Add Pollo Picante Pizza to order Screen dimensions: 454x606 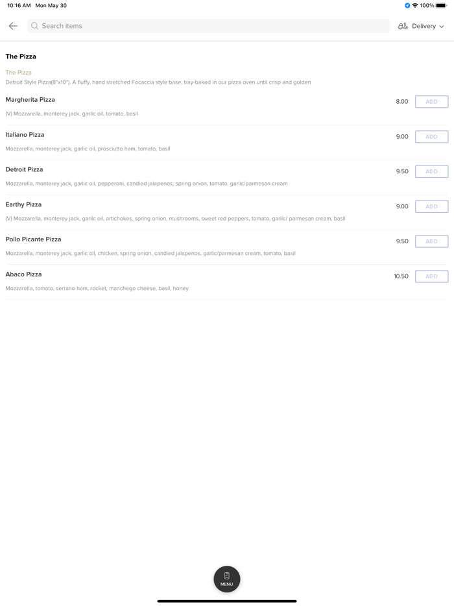(x=431, y=241)
